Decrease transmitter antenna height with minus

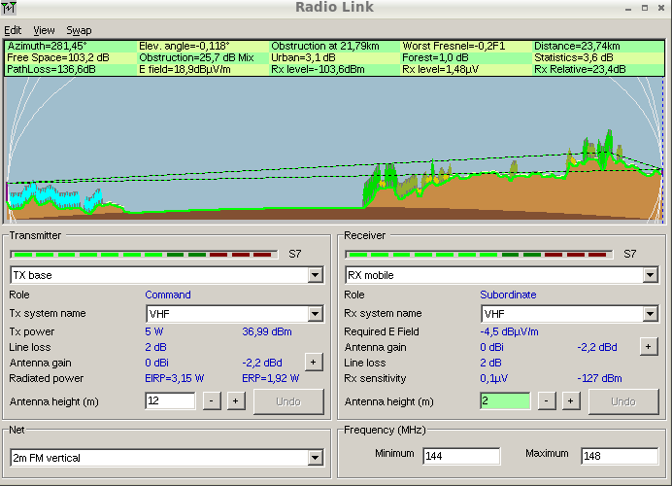(x=212, y=401)
